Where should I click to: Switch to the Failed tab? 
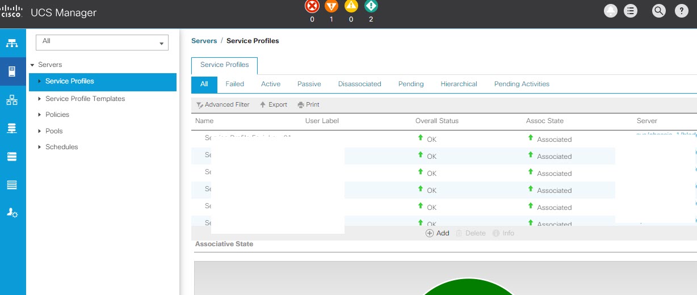pyautogui.click(x=234, y=84)
